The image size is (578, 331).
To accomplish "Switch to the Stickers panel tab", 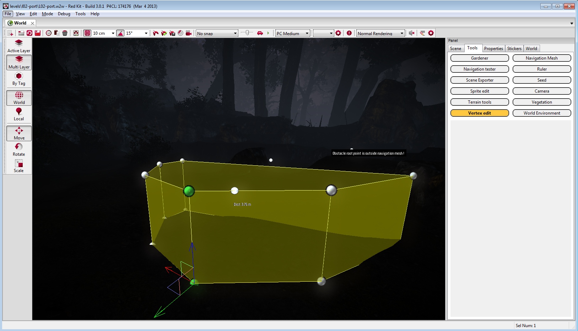I will (514, 49).
